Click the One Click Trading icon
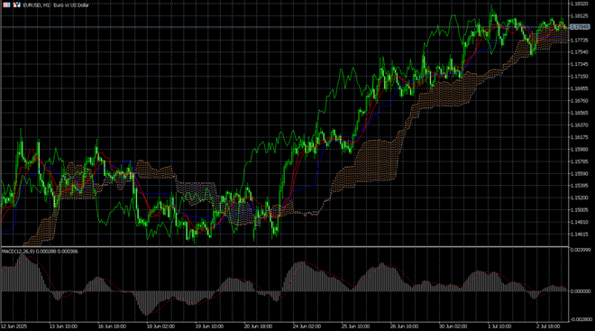This screenshot has width=595, height=331. 6,5
